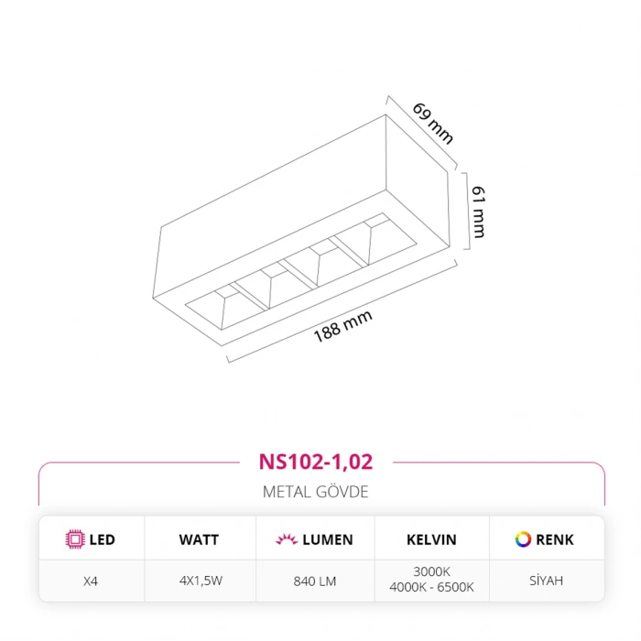The height and width of the screenshot is (641, 641).
Task: Select the KELVIN column header
Action: 431,539
